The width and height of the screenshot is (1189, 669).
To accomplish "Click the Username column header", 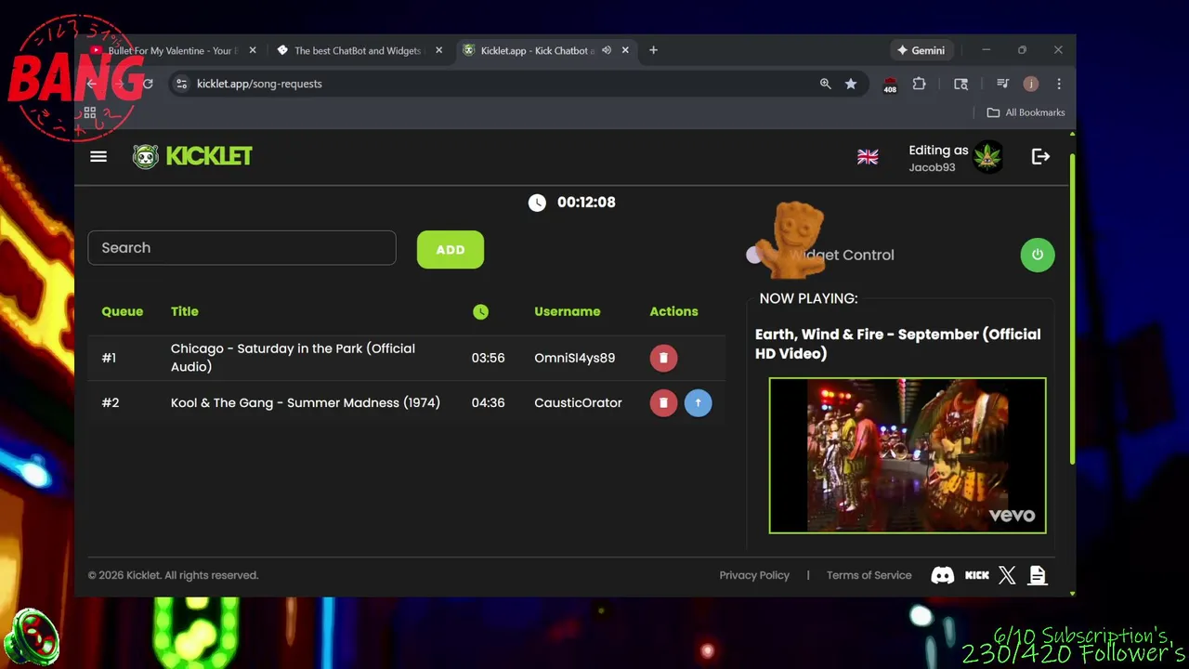I will click(x=568, y=311).
